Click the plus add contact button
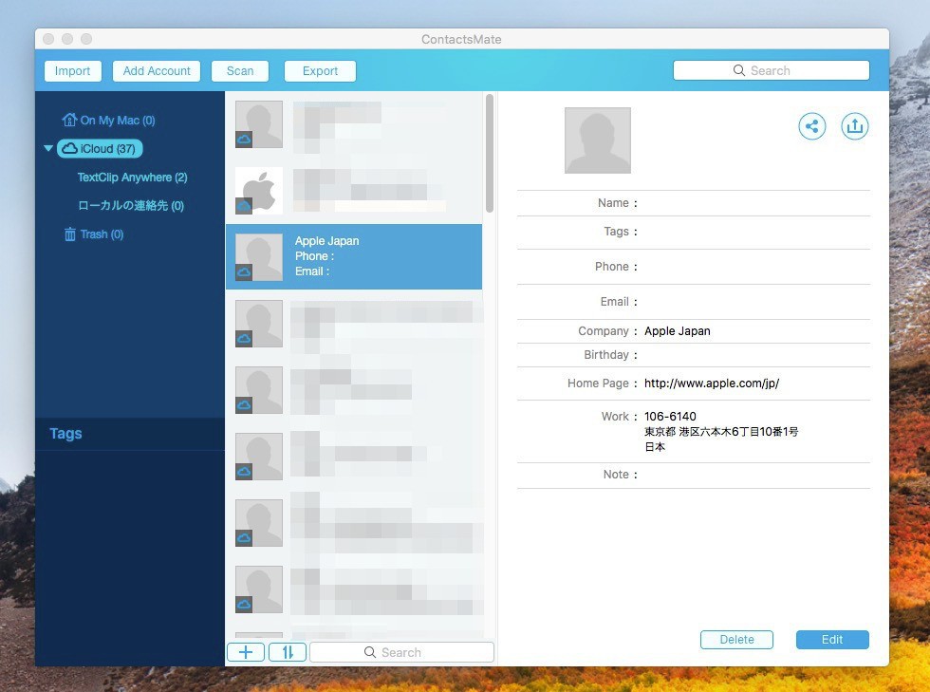 pyautogui.click(x=246, y=651)
